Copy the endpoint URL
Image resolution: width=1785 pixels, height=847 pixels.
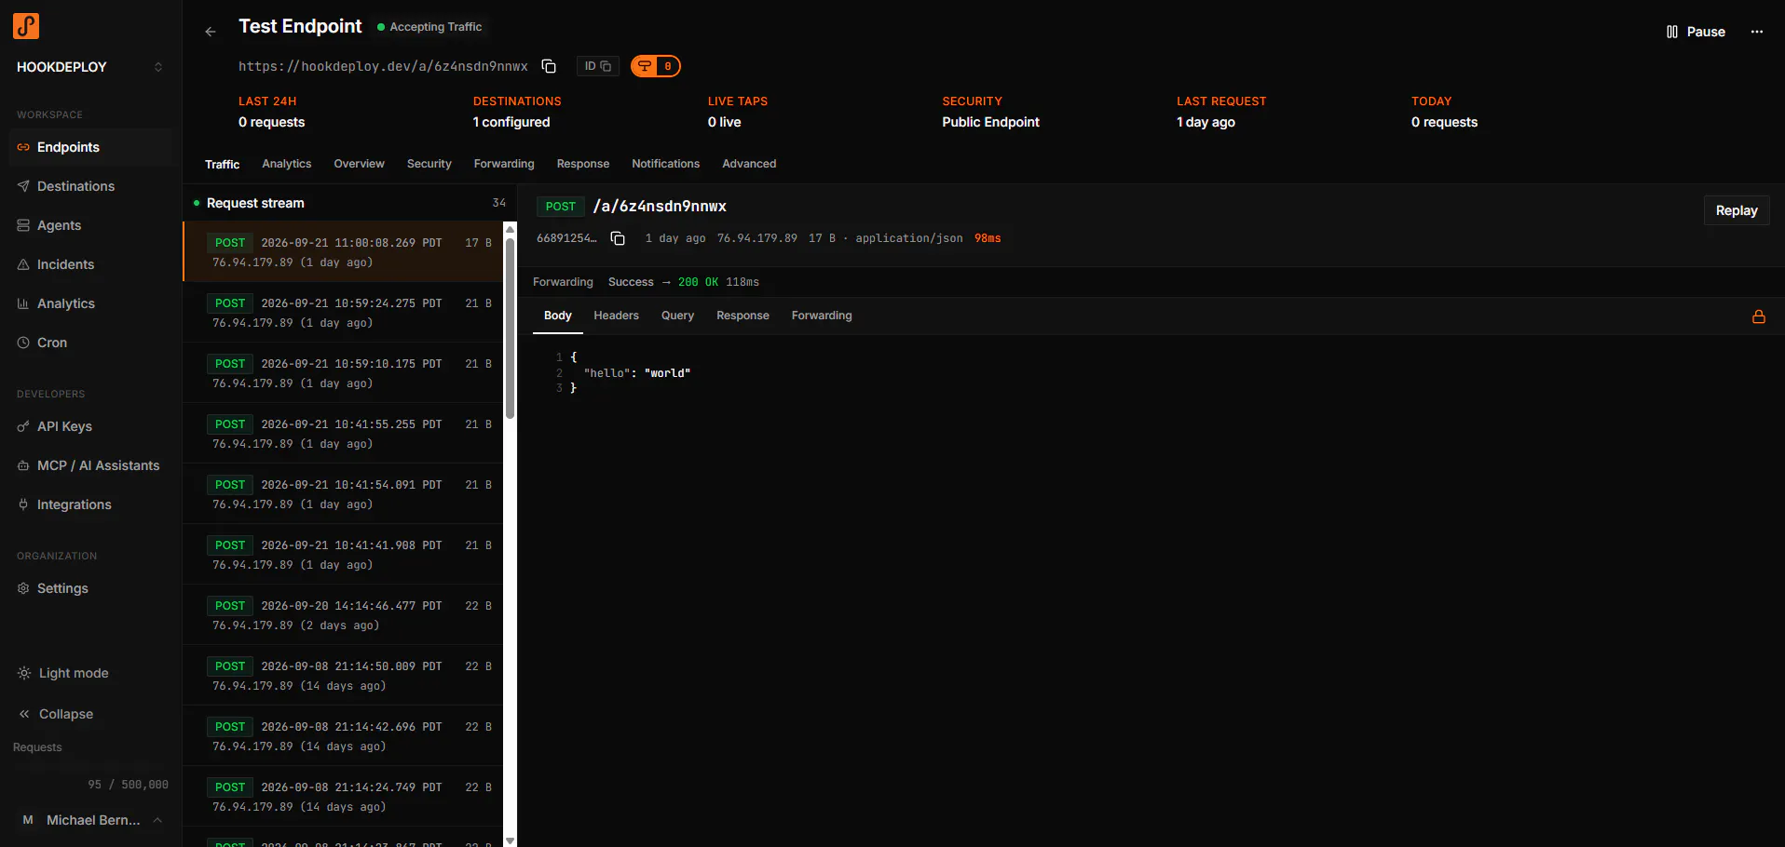[549, 66]
